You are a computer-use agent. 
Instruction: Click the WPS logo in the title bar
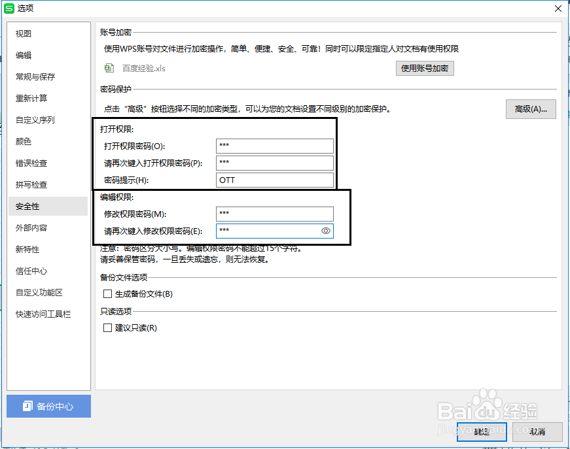9,8
